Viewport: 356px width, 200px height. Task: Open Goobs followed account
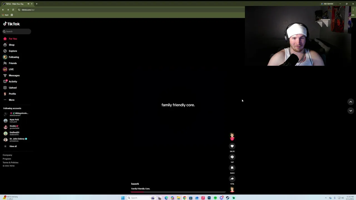point(11,127)
